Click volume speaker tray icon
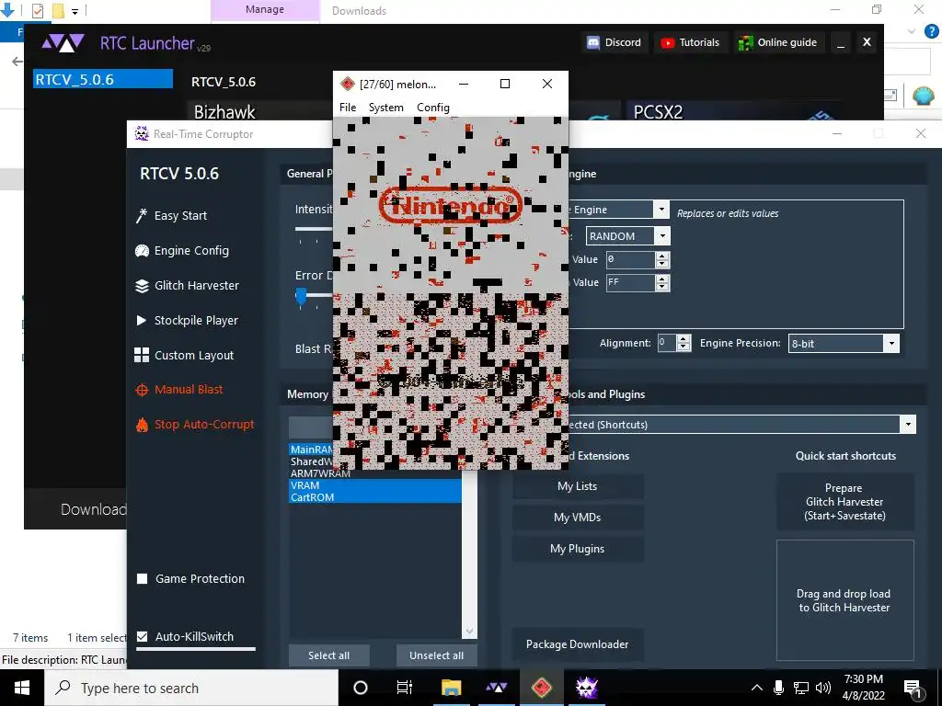The height and width of the screenshot is (706, 942). point(823,688)
